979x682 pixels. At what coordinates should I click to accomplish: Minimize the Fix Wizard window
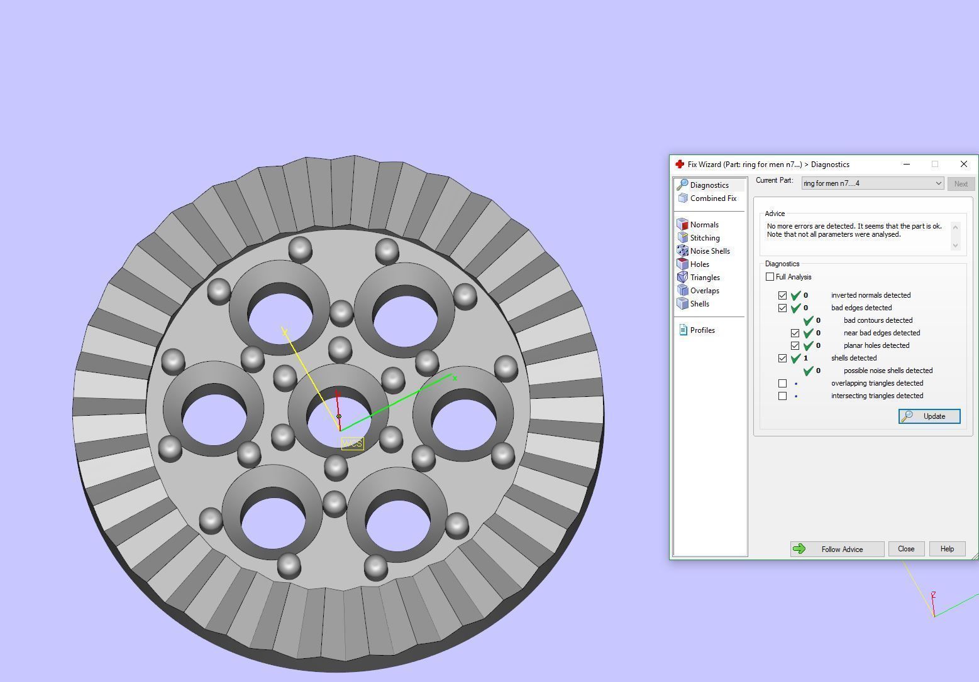pos(907,165)
